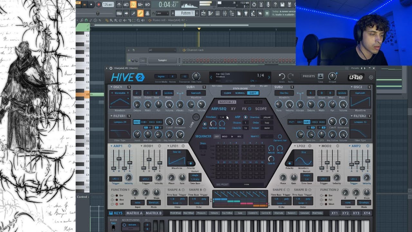The height and width of the screenshot is (232, 412).
Task: Toggle the Sync button under Timebase
Action: point(205,124)
